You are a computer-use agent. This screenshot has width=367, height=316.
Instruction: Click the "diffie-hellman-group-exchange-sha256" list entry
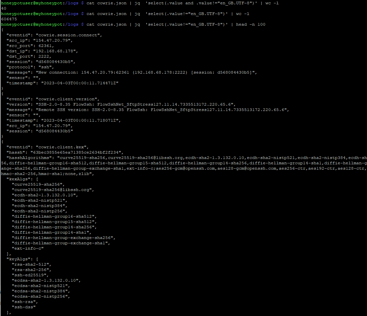[x=63, y=238]
